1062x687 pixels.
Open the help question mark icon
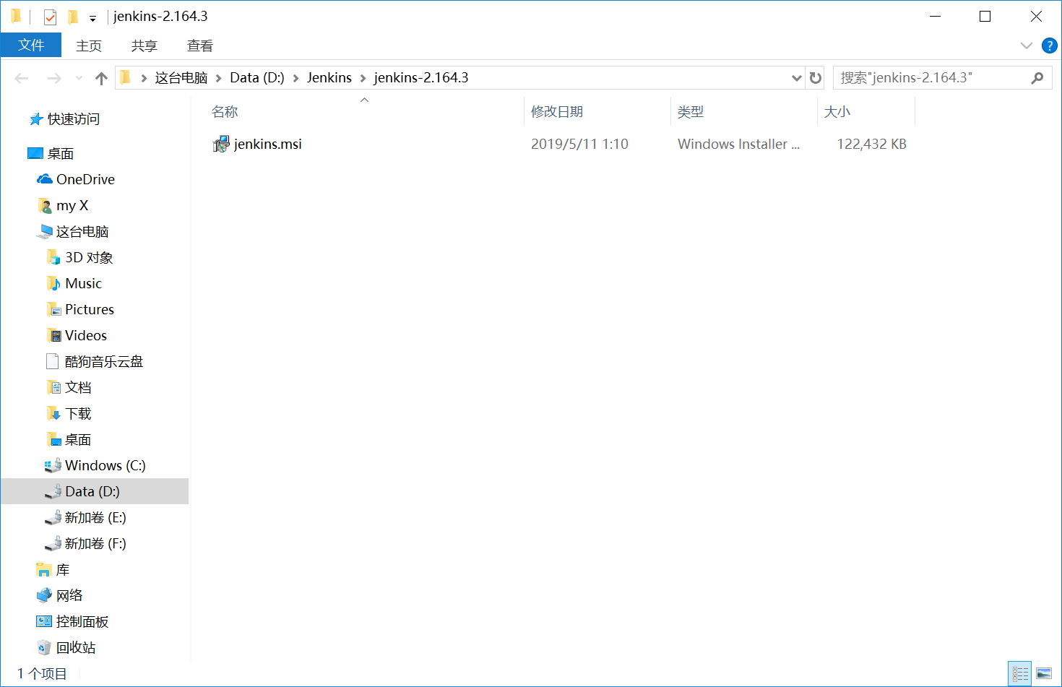click(1049, 46)
